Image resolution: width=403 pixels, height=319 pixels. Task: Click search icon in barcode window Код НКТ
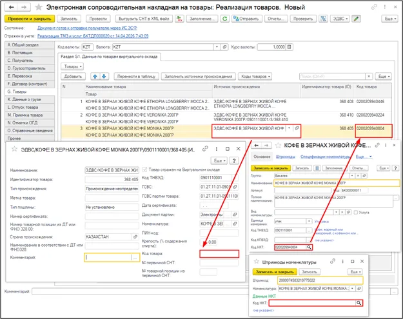point(359,303)
